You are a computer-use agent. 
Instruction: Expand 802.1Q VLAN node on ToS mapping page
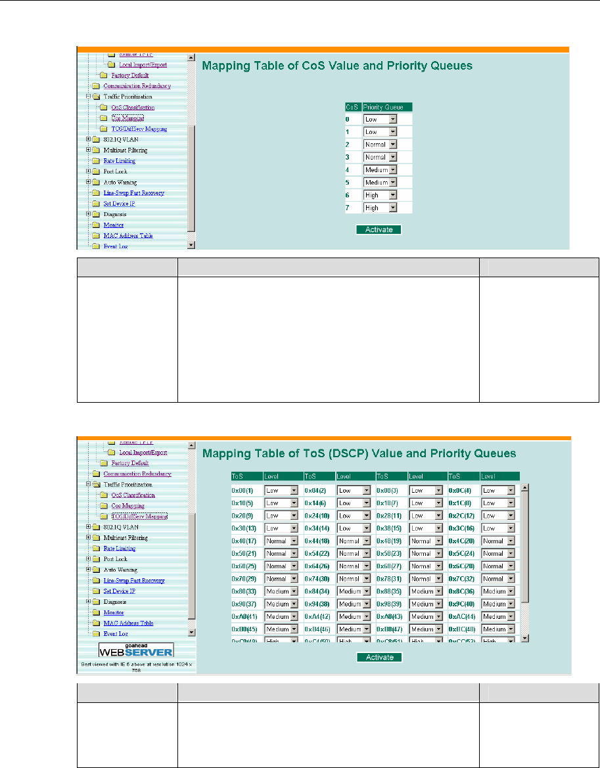pos(89,527)
